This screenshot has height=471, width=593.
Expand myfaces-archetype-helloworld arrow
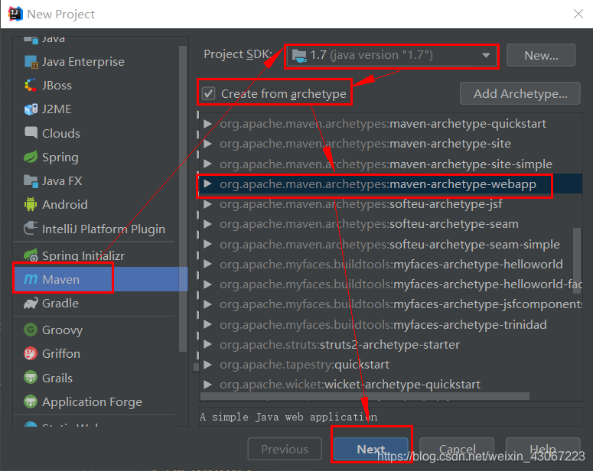tap(207, 264)
